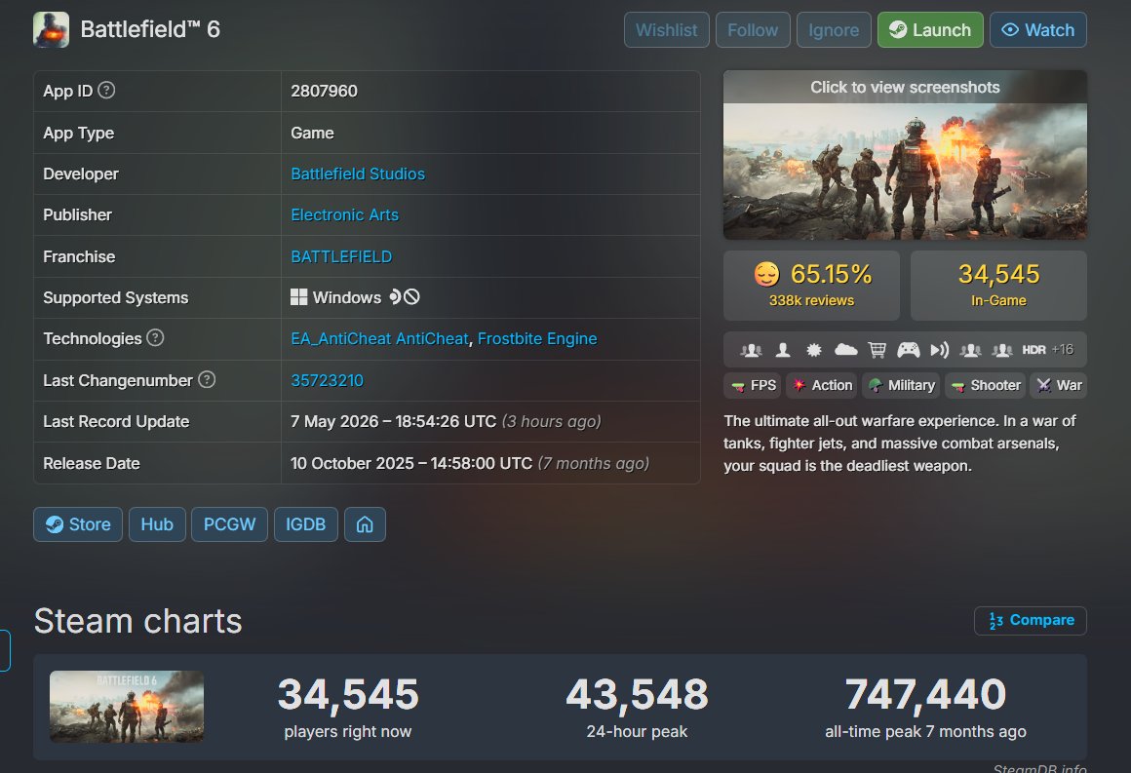
Task: Click the in-app purchases shopping cart icon
Action: [877, 350]
